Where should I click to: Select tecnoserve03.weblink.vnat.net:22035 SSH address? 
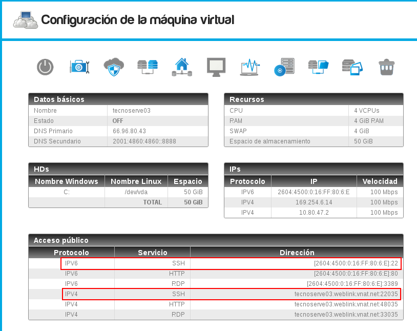[346, 294]
